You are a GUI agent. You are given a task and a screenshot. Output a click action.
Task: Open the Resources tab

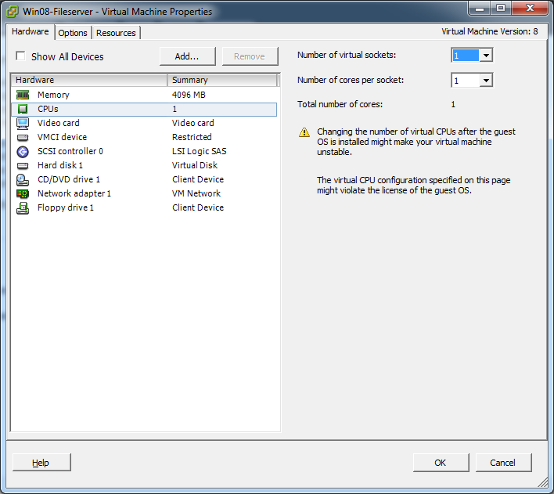pos(116,33)
